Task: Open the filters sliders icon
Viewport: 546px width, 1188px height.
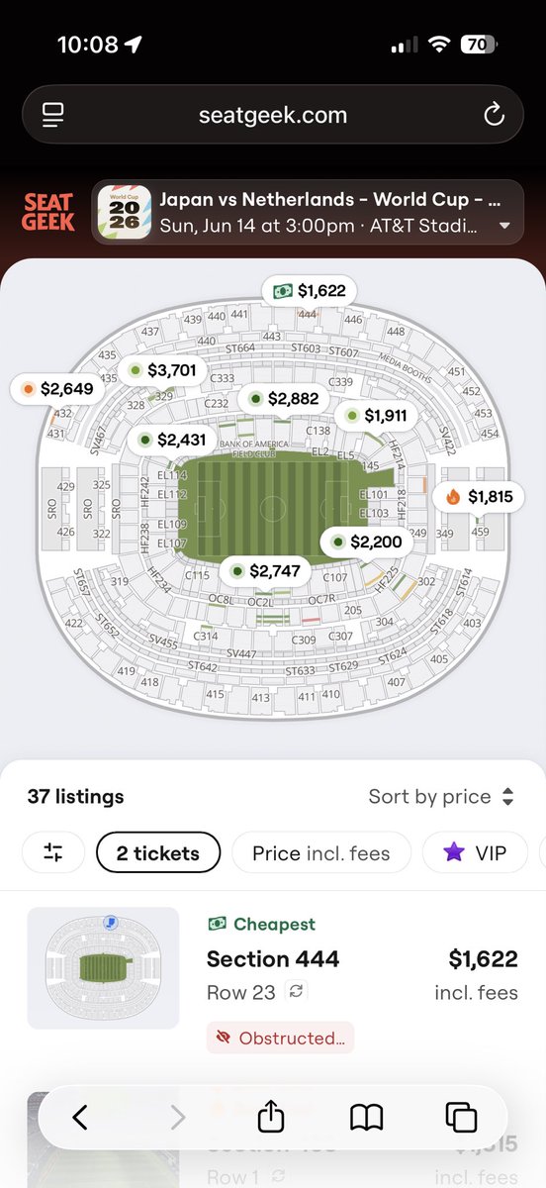Action: click(53, 852)
